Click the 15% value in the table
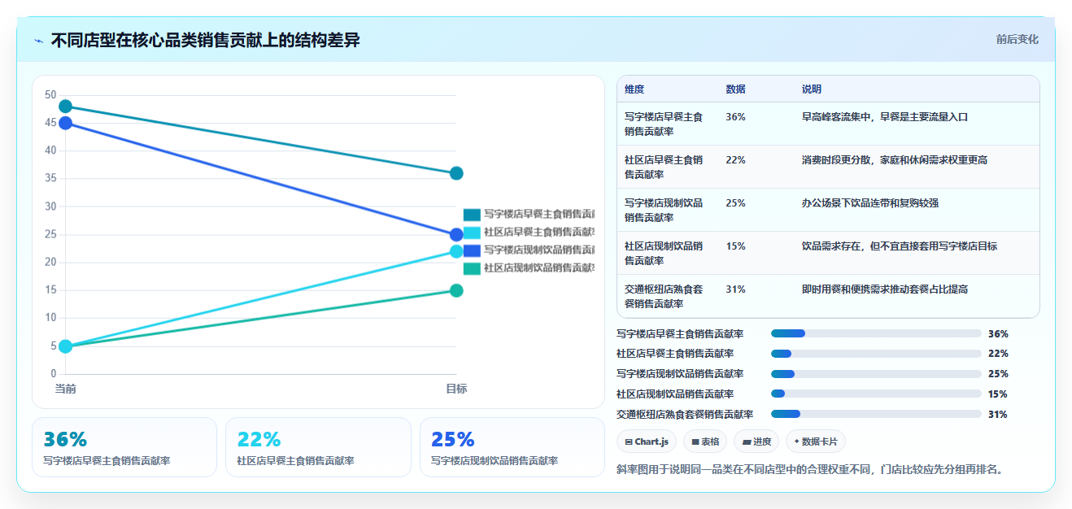The image size is (1072, 509). click(x=735, y=246)
